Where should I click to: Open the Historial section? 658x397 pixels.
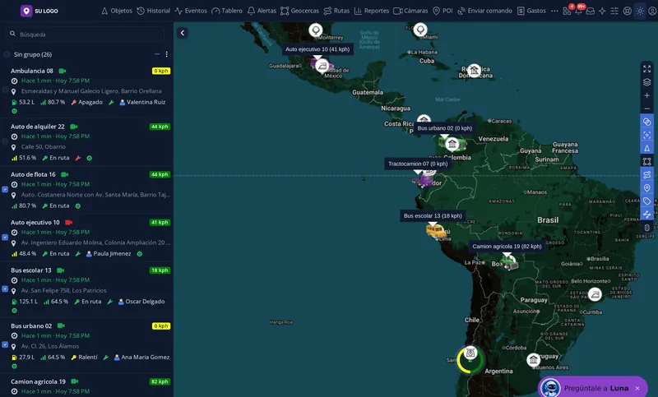click(x=154, y=11)
